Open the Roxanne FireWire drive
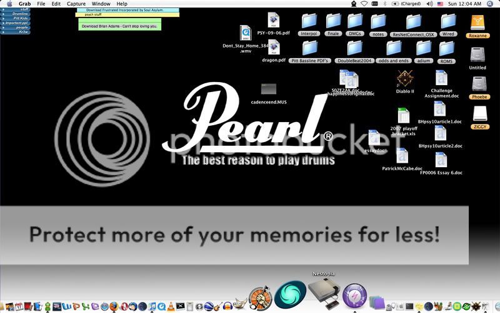Viewport: 500px width, 313px height. 478,23
